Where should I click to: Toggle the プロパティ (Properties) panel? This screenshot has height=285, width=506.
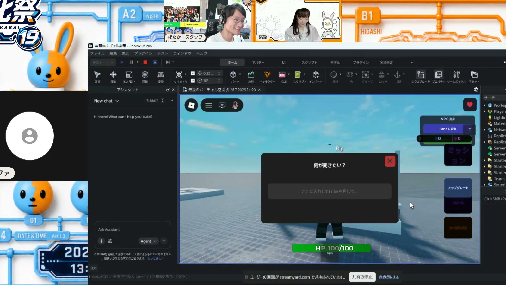(438, 75)
